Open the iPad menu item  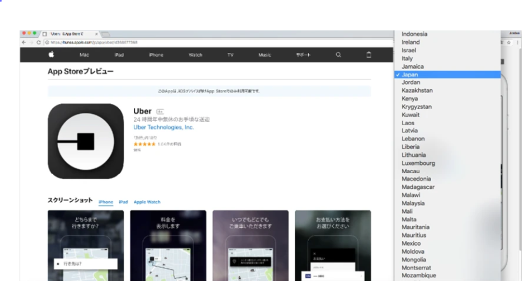pyautogui.click(x=119, y=54)
